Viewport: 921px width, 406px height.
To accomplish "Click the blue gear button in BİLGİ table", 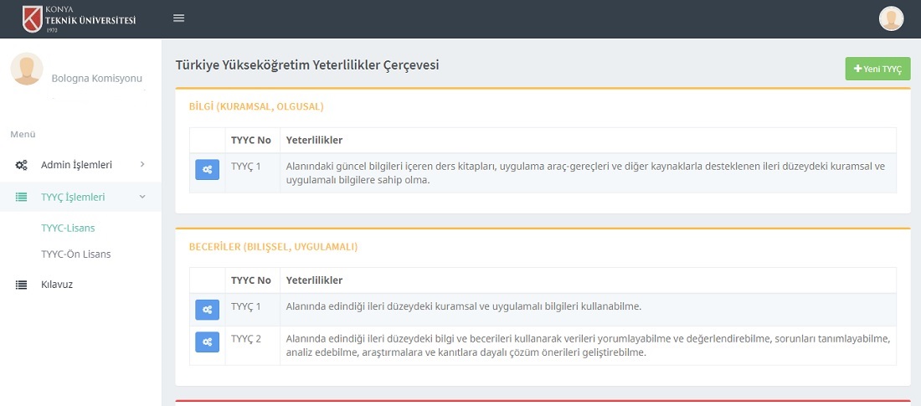I will pos(207,170).
